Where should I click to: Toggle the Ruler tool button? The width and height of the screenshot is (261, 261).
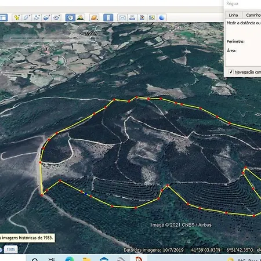(108, 17)
